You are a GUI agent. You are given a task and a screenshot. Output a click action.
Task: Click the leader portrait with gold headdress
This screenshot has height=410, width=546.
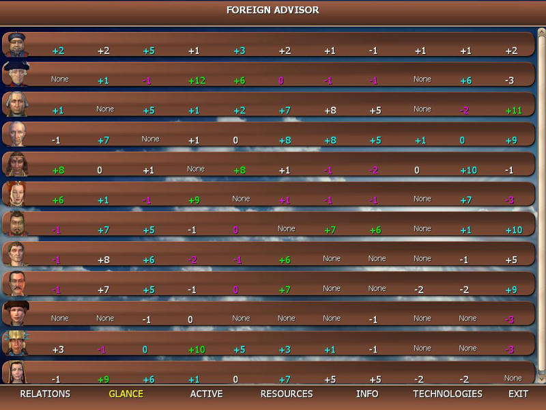(15, 344)
